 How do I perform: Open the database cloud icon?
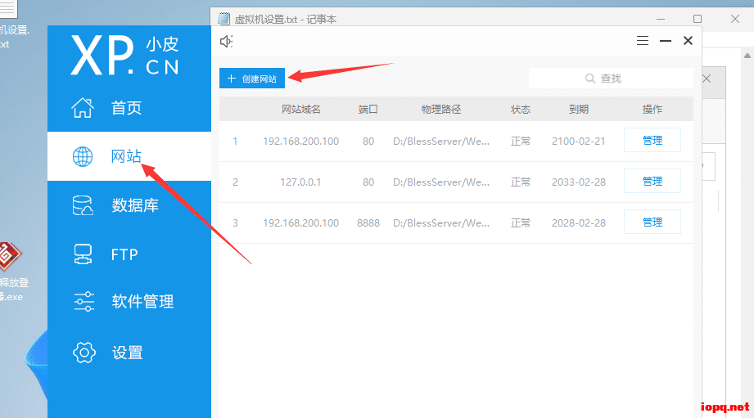(84, 205)
